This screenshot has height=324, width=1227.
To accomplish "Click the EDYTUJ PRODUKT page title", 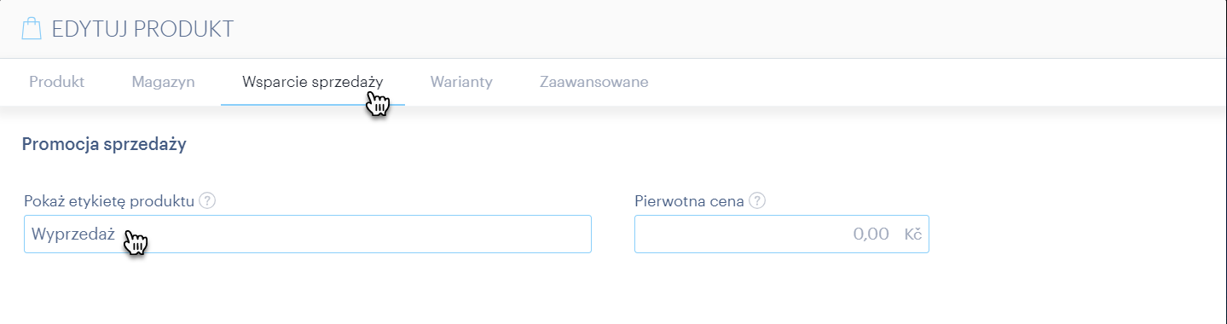I will pyautogui.click(x=142, y=29).
